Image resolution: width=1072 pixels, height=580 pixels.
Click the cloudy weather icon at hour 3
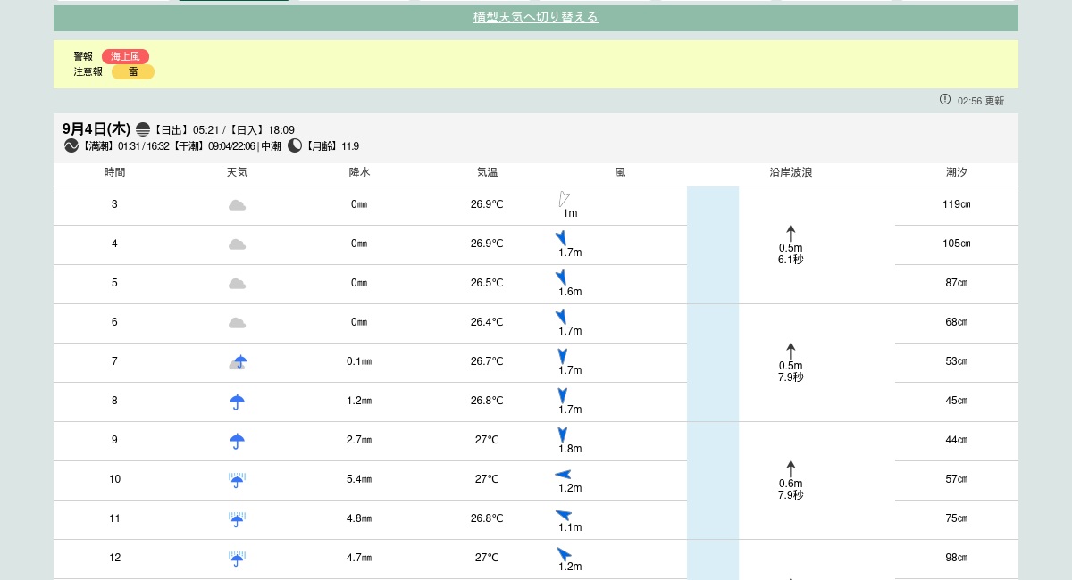237,205
